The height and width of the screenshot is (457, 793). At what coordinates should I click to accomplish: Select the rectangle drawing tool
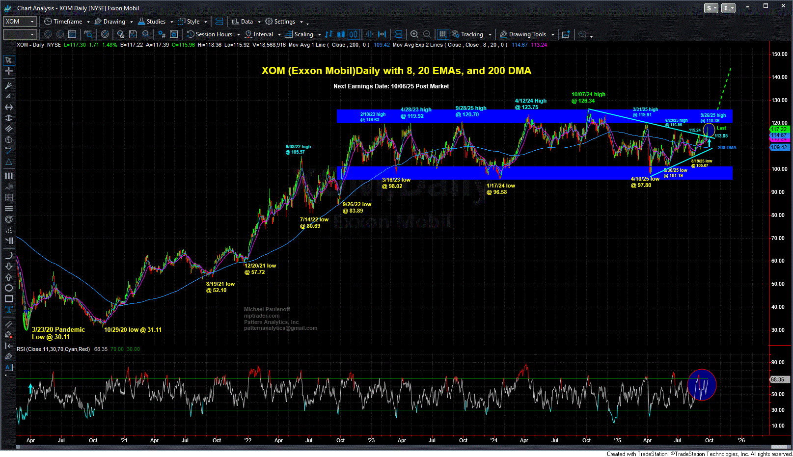tap(9, 299)
